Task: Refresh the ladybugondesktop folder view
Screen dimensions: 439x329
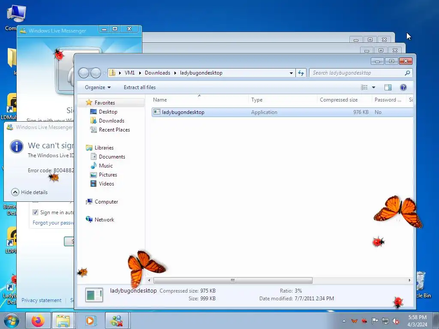Action: coord(301,73)
